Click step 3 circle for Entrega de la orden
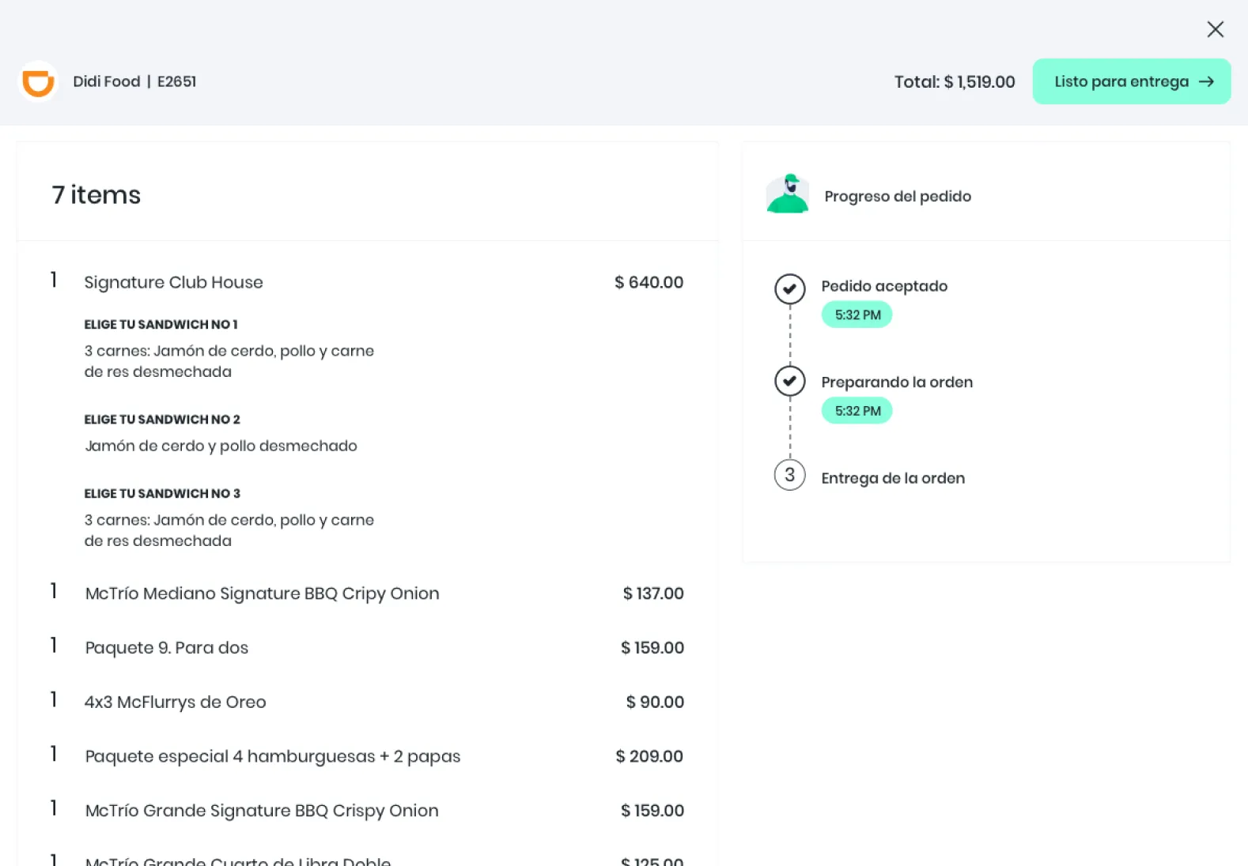 790,475
